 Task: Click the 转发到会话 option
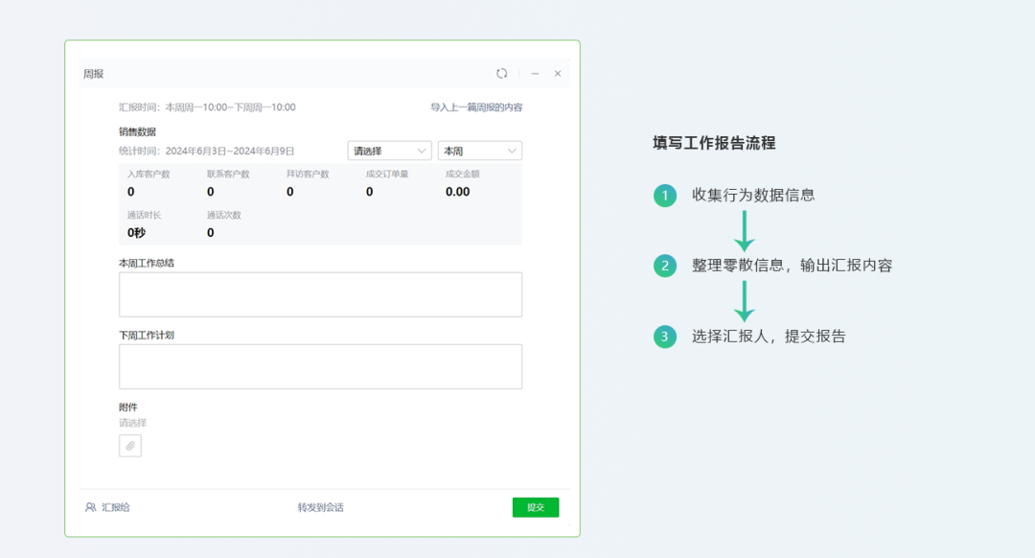pyautogui.click(x=319, y=507)
